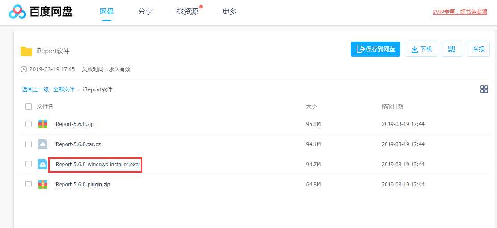This screenshot has width=497, height=228.
Task: Go to 全部文件 breadcrumb
Action: (64, 89)
